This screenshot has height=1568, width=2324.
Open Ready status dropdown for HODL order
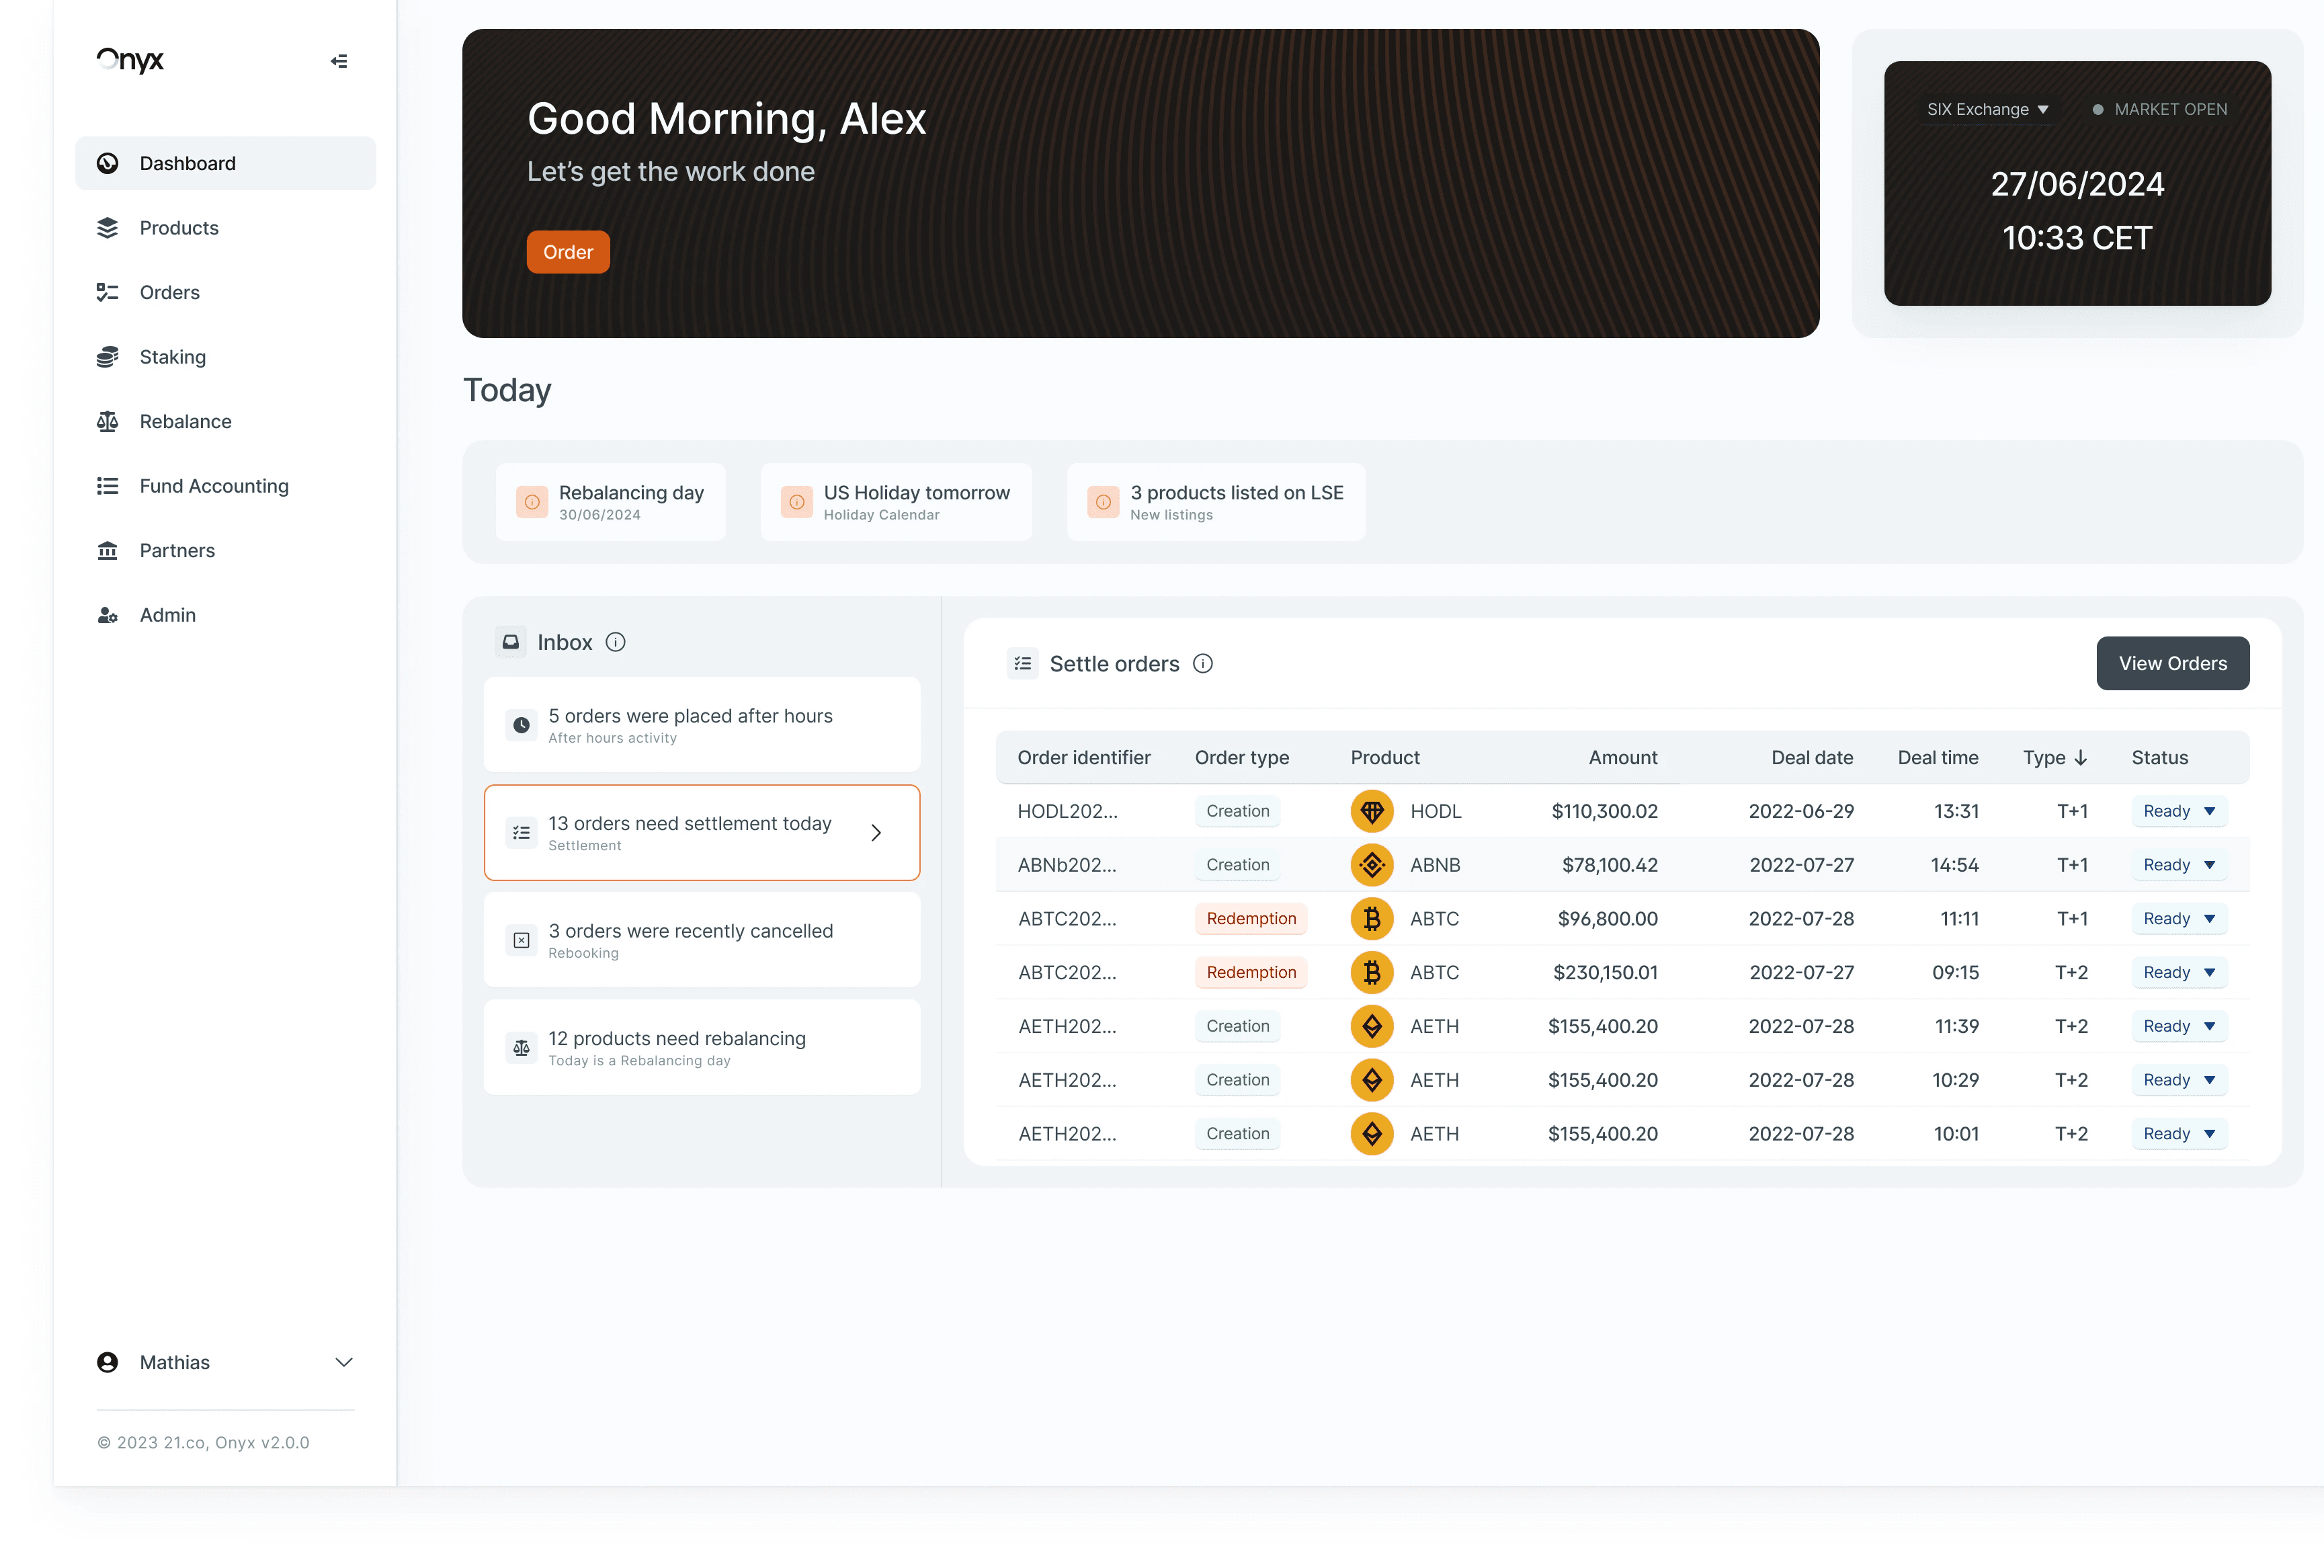coord(2179,811)
